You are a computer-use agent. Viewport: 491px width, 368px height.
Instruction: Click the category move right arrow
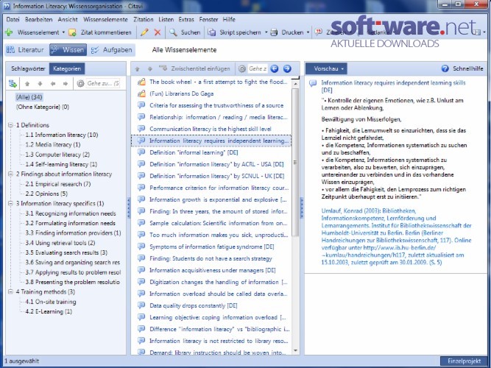click(x=66, y=84)
